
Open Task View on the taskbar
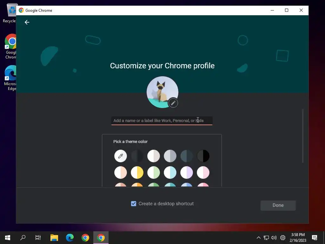pos(38,238)
